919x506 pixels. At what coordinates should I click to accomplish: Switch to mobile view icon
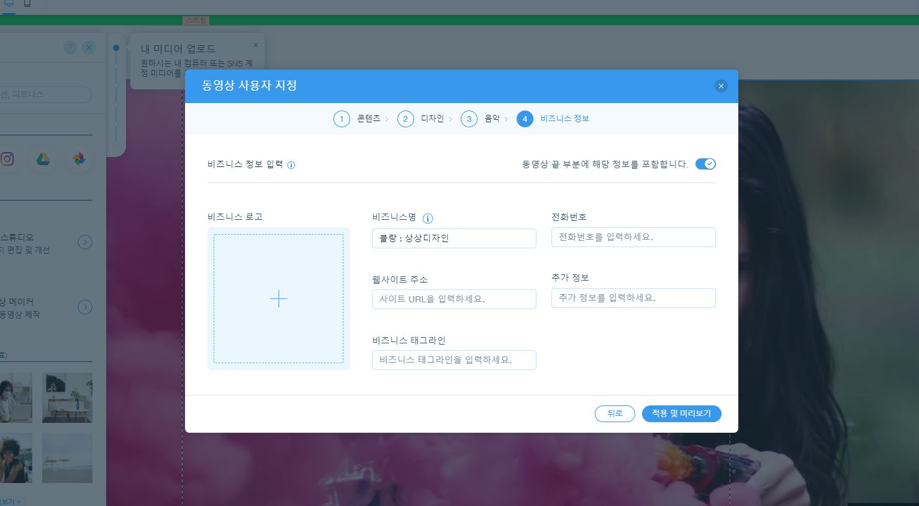(27, 3)
